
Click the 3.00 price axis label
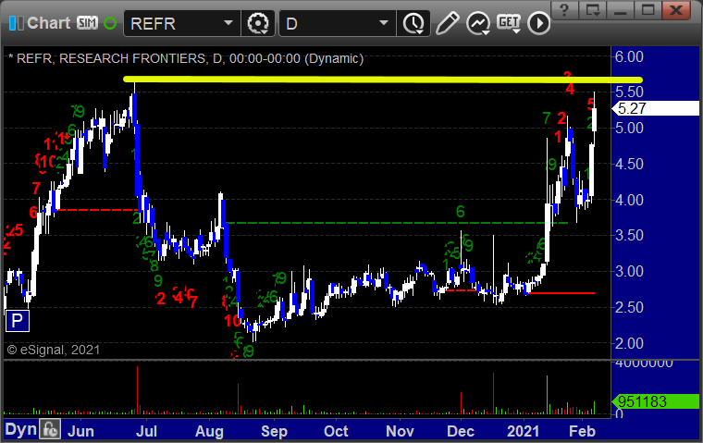point(629,271)
